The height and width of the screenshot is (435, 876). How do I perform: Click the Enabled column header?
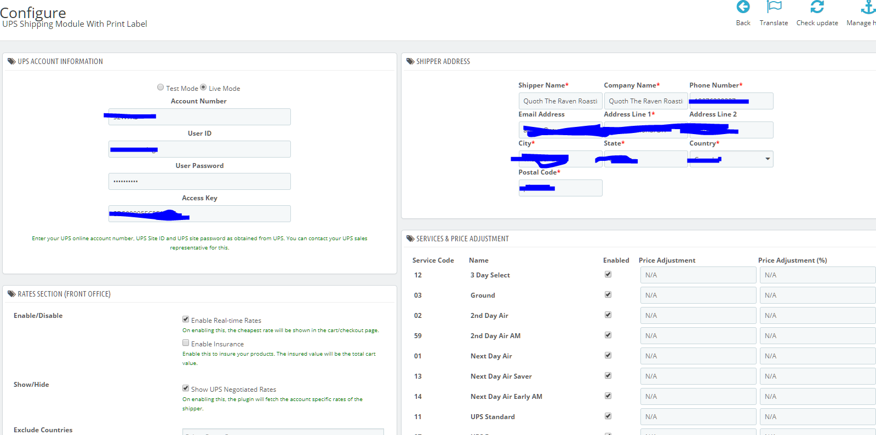[616, 260]
